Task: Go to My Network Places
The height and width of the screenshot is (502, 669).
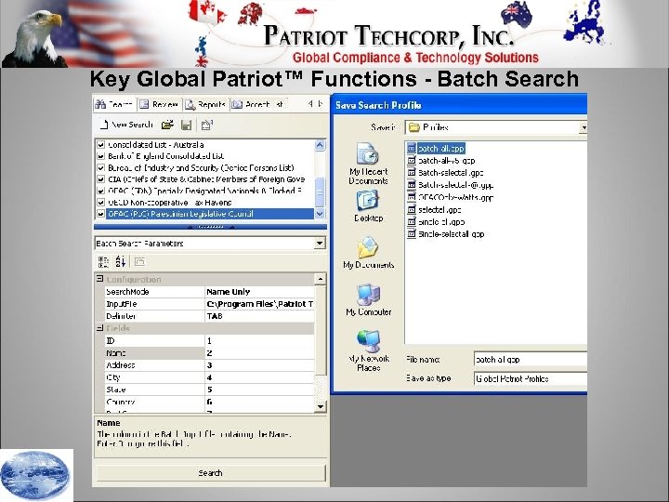Action: (368, 350)
